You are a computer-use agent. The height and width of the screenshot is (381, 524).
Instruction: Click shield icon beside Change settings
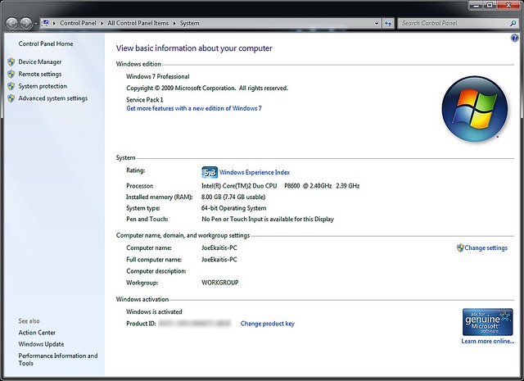(460, 248)
